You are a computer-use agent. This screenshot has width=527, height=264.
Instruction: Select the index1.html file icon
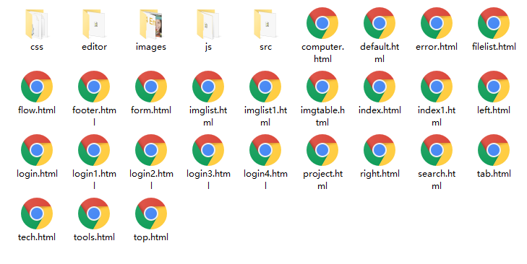coord(437,87)
